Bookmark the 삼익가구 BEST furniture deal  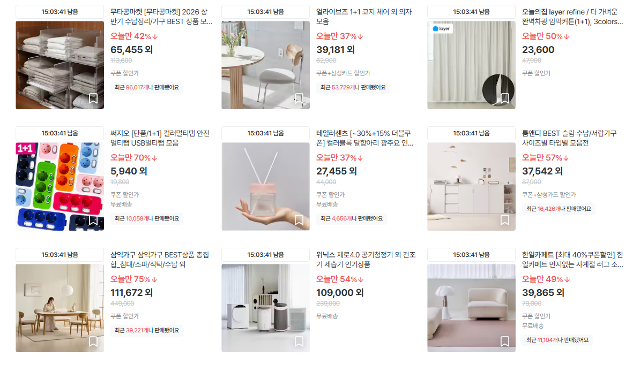(93, 341)
